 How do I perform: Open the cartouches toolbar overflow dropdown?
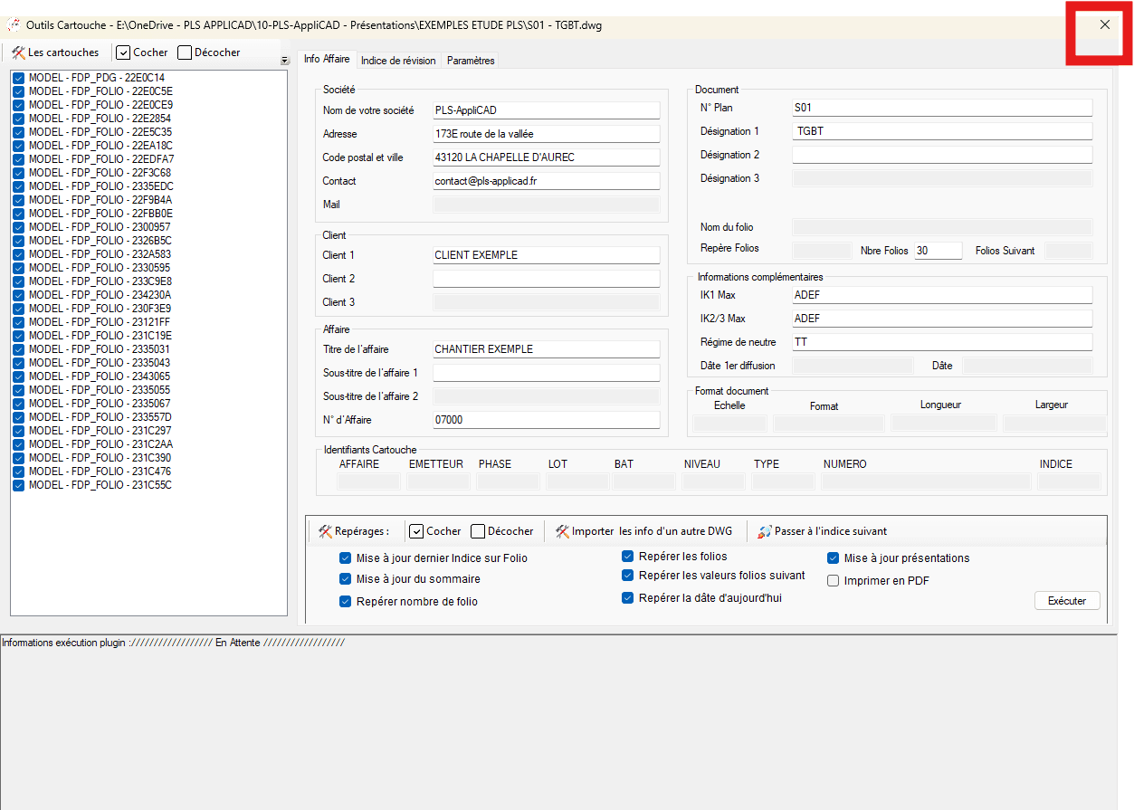click(283, 60)
